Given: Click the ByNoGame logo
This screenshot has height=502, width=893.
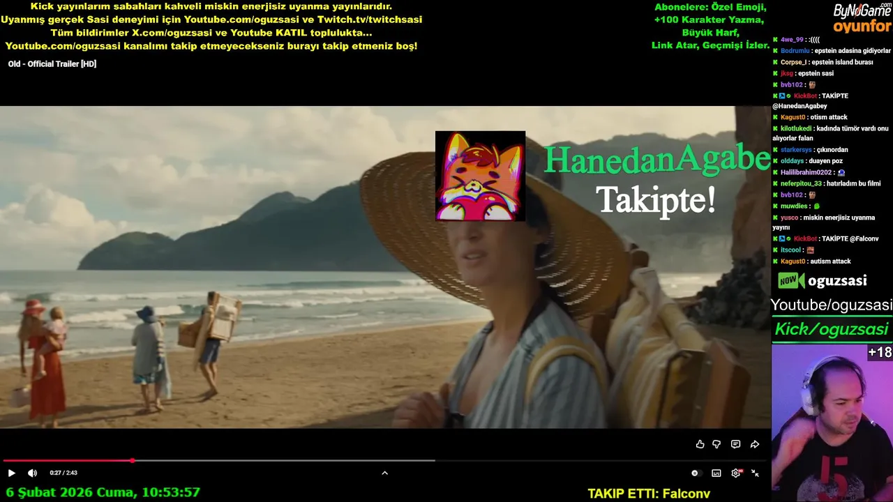Looking at the screenshot, I should pyautogui.click(x=862, y=10).
